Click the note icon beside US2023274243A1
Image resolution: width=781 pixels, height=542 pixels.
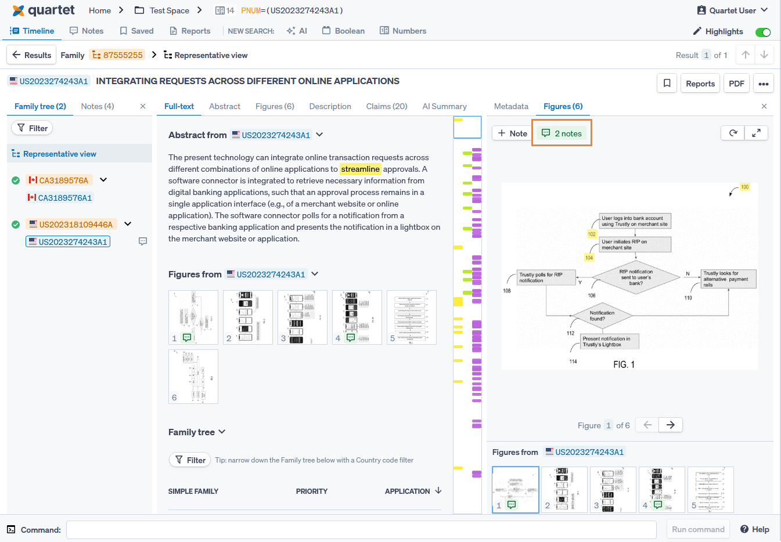[143, 241]
